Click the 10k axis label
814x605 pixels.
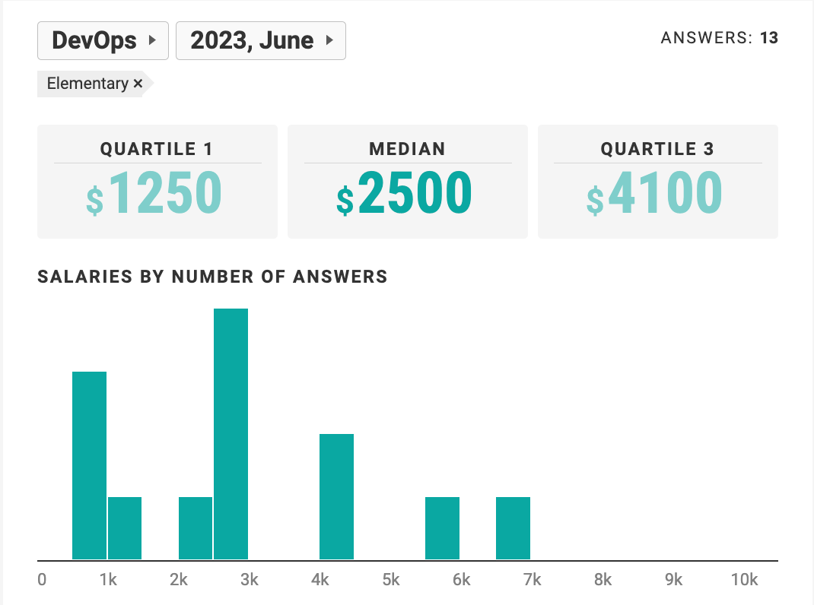click(x=745, y=579)
